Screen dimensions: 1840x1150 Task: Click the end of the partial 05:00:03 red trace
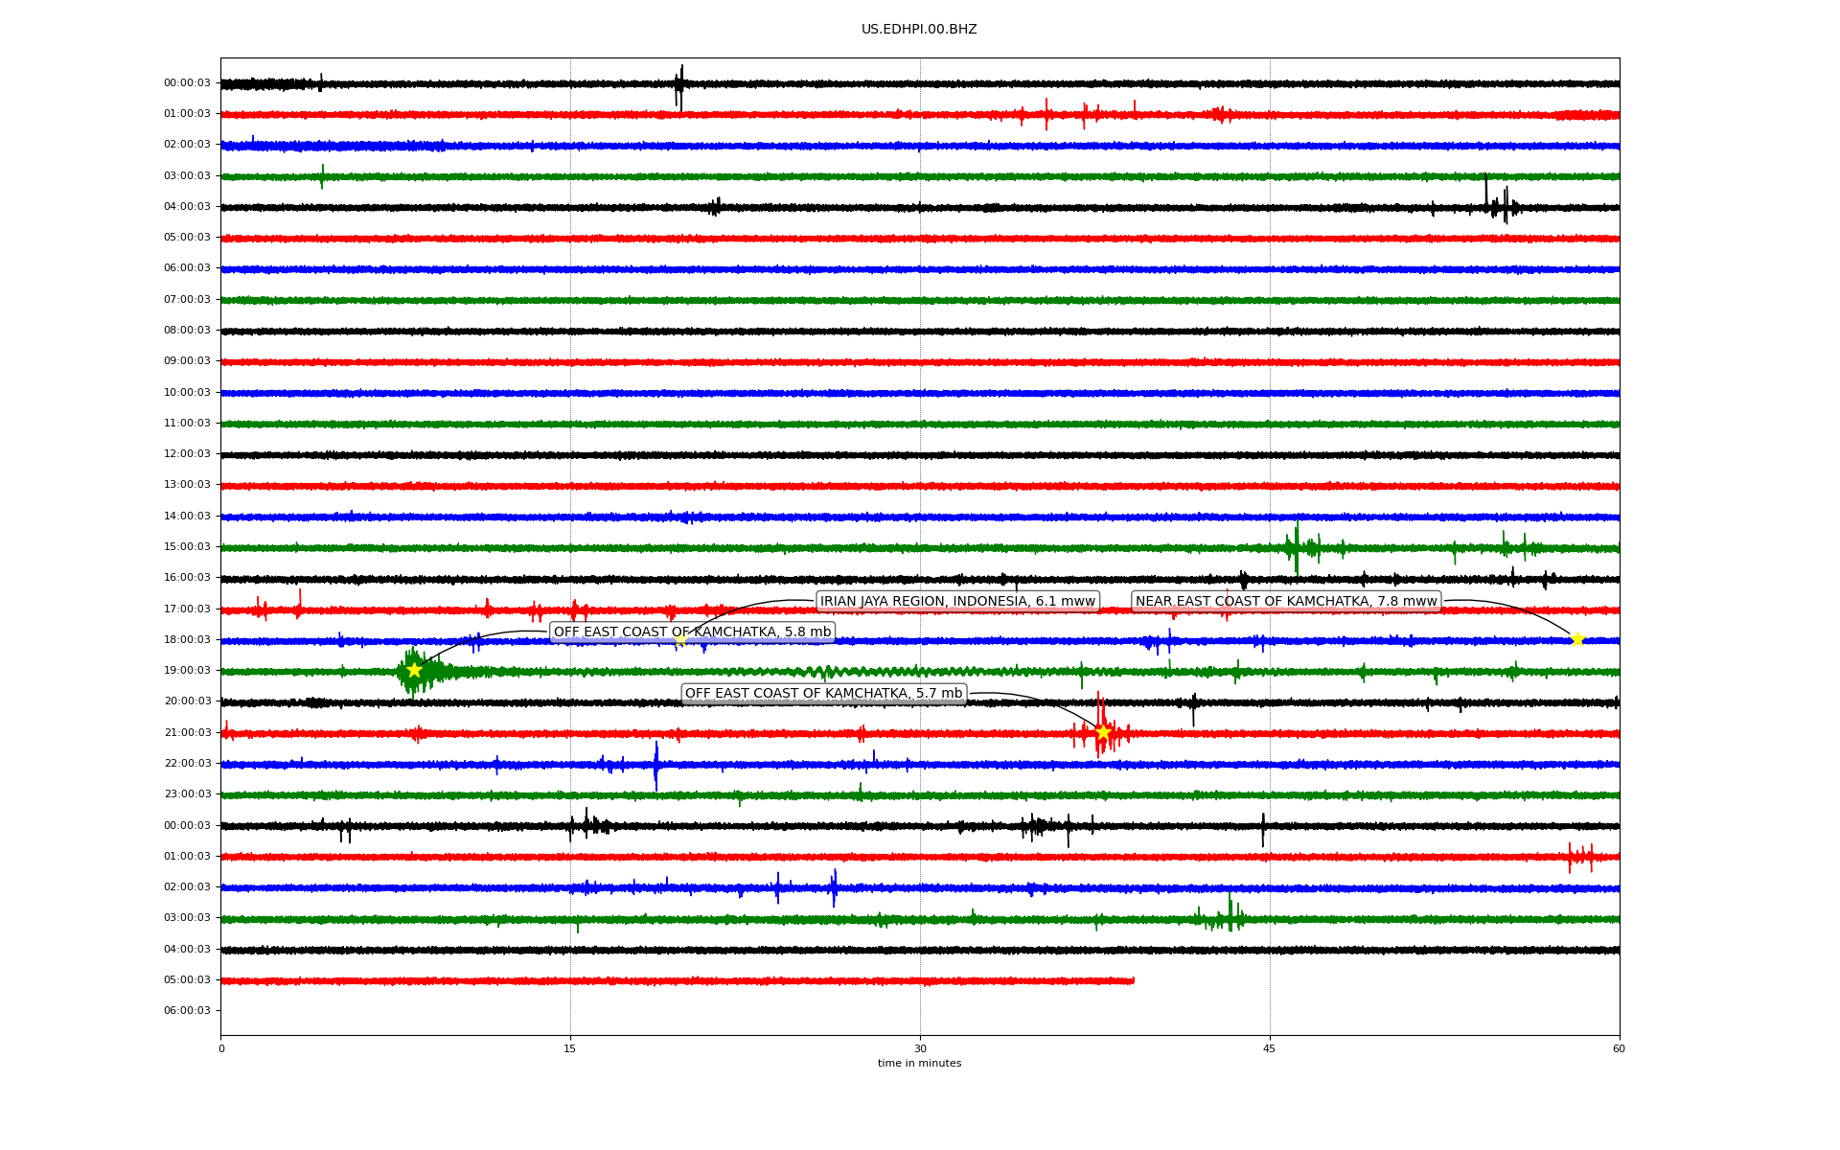coord(1133,980)
